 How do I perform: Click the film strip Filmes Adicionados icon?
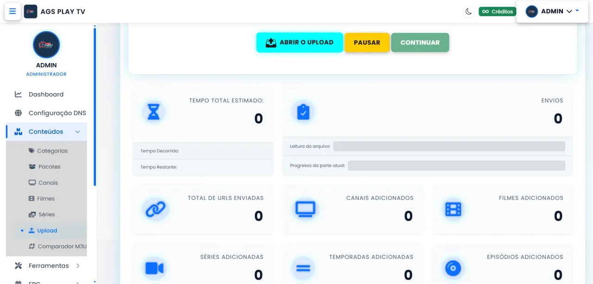(x=453, y=209)
